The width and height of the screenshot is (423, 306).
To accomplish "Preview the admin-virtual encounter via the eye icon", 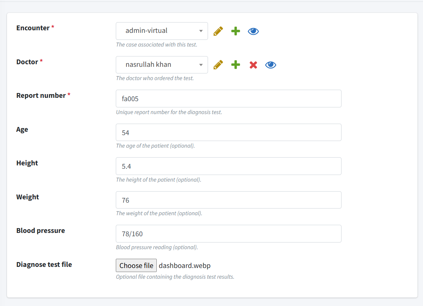I will pyautogui.click(x=253, y=31).
